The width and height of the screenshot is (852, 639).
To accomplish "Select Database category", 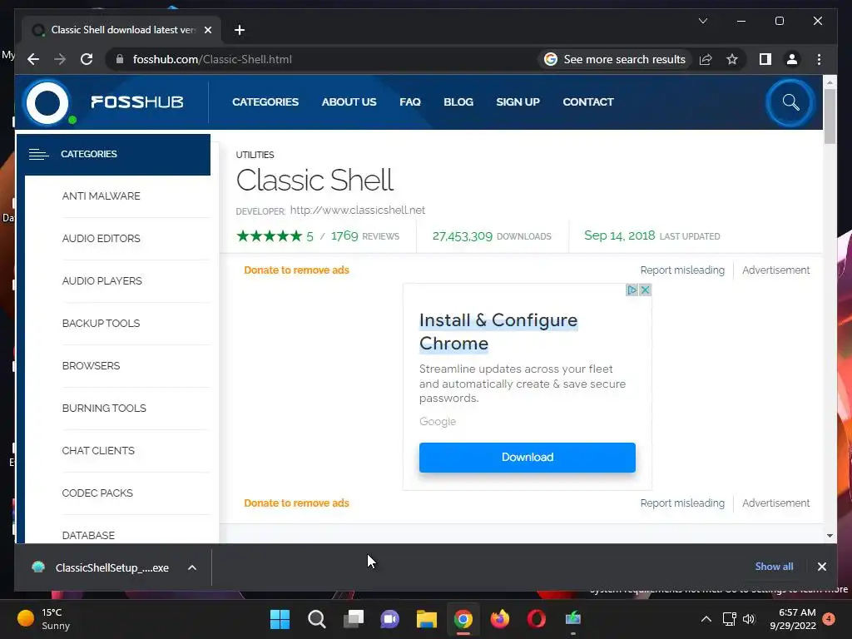I will click(88, 535).
